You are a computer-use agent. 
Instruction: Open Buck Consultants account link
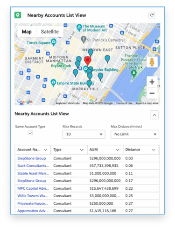coord(33,165)
